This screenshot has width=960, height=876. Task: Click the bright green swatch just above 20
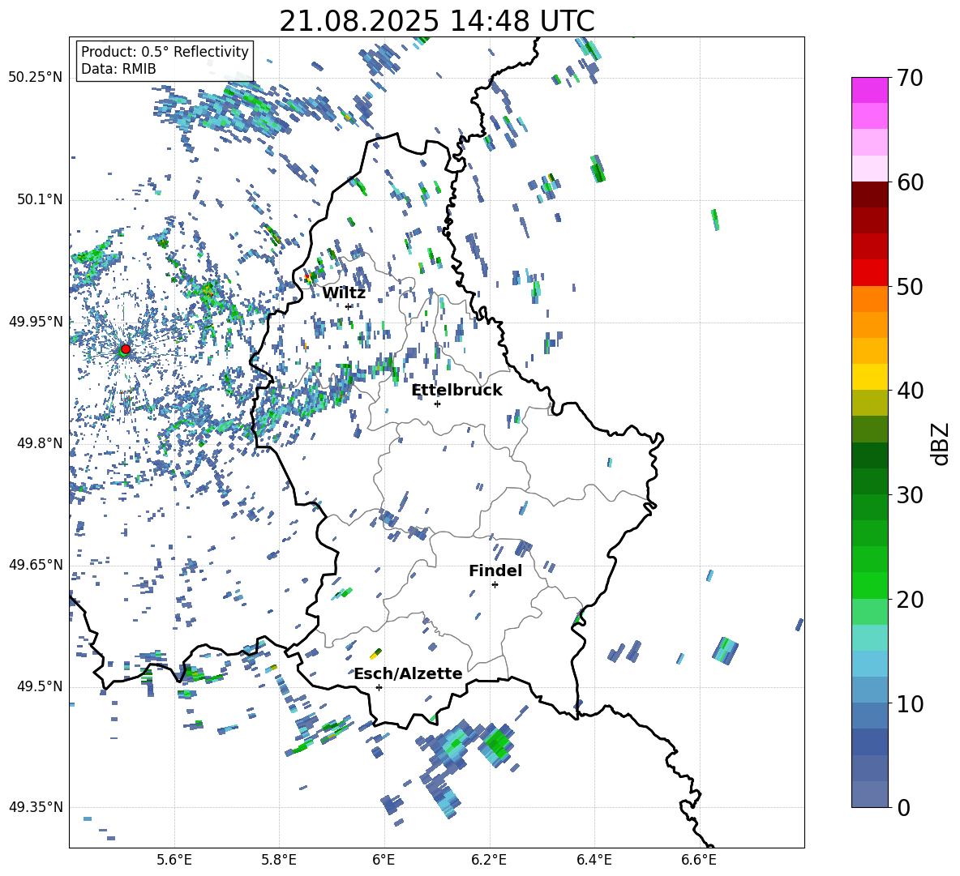click(869, 585)
